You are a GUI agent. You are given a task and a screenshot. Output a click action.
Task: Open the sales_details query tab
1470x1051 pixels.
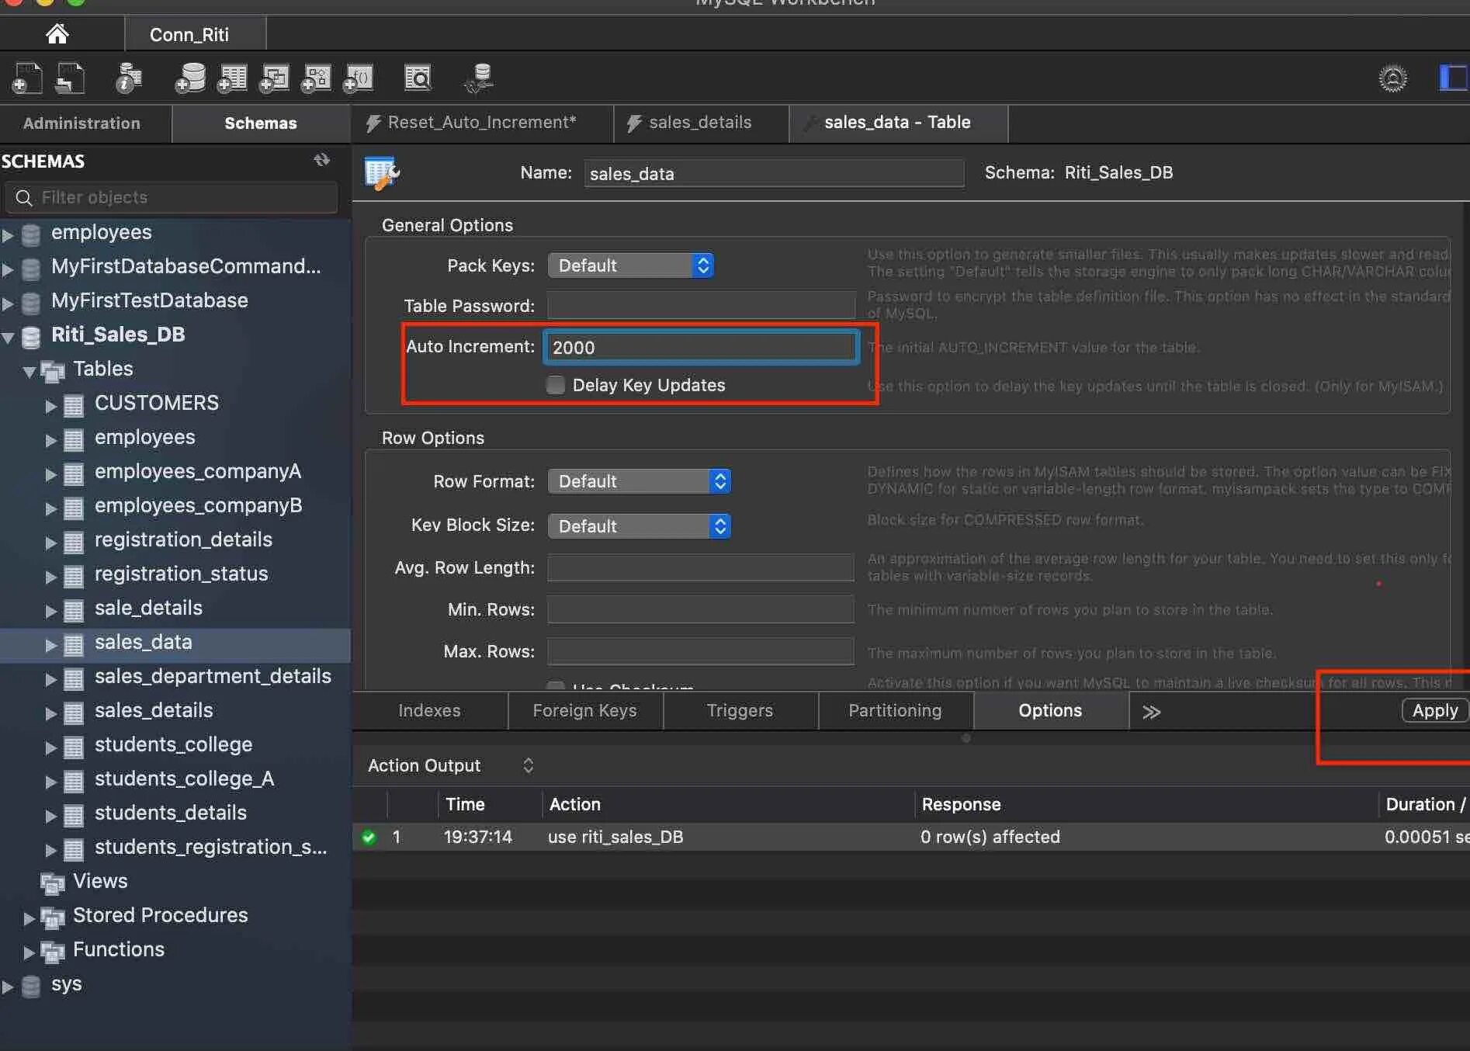701,123
